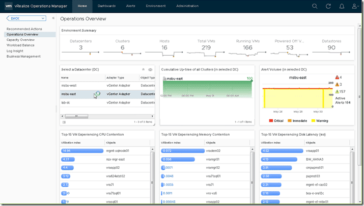This screenshot has height=206, width=364.
Task: Open Recommended Actions in sidebar
Action: pos(24,29)
